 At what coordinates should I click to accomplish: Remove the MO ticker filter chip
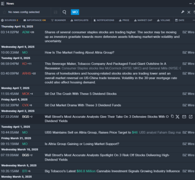(75, 12)
